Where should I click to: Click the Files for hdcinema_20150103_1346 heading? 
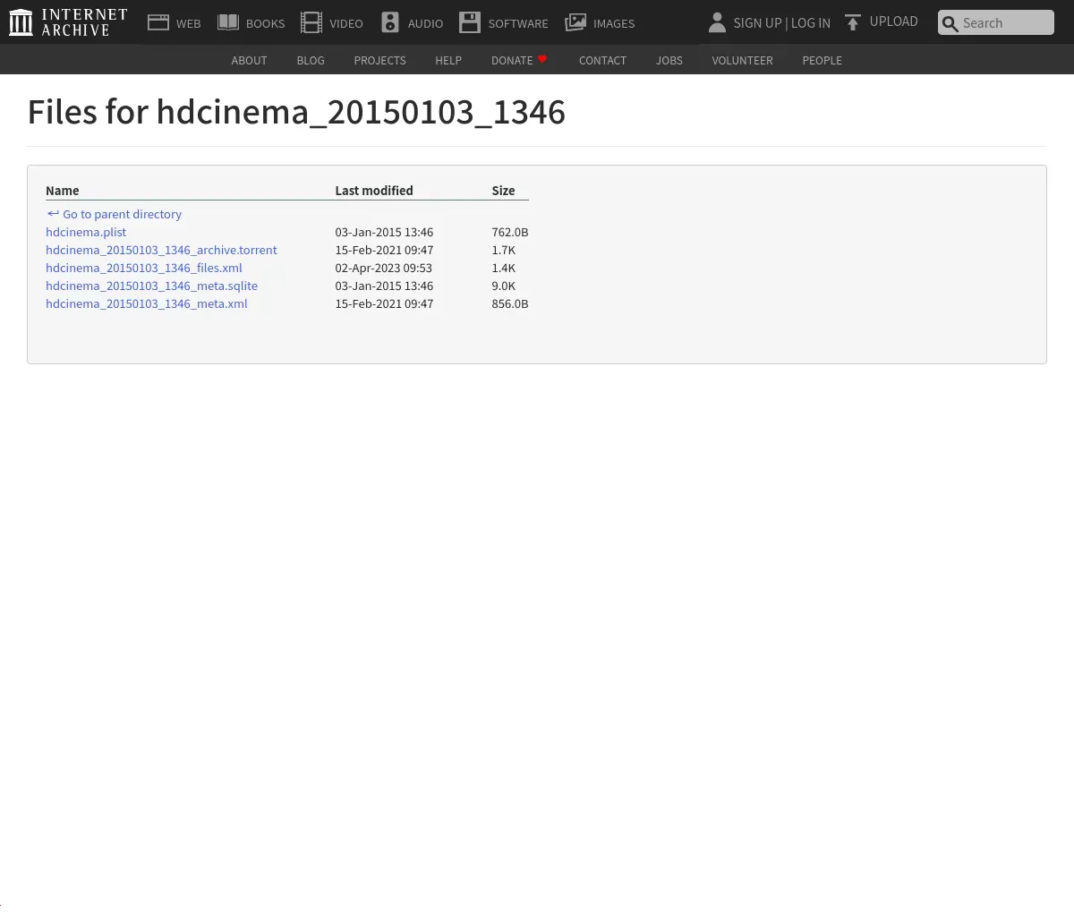(x=296, y=112)
